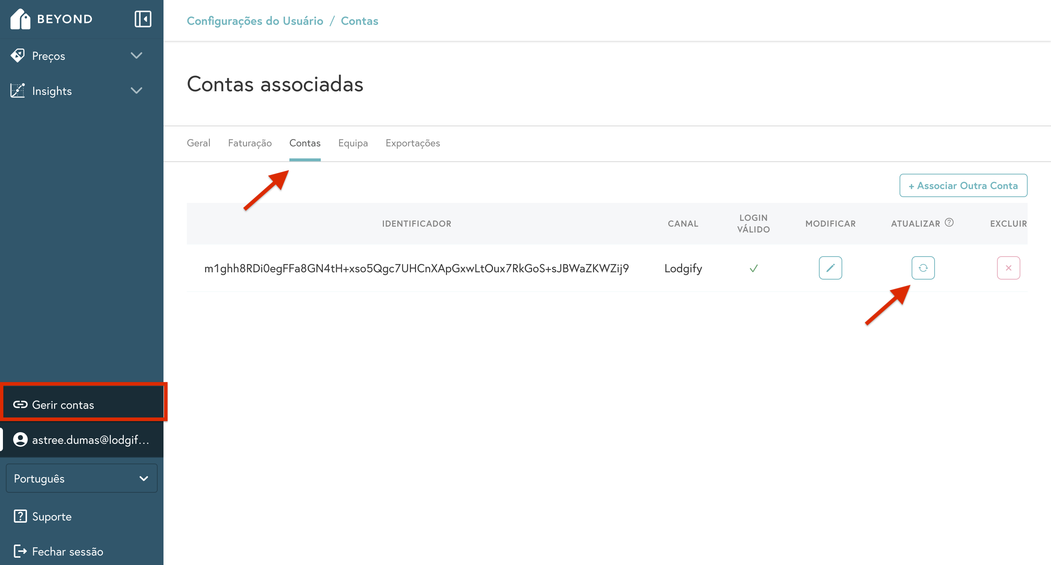Image resolution: width=1051 pixels, height=565 pixels.
Task: Follow Configurações do Usuário breadcrumb link
Action: pos(255,21)
